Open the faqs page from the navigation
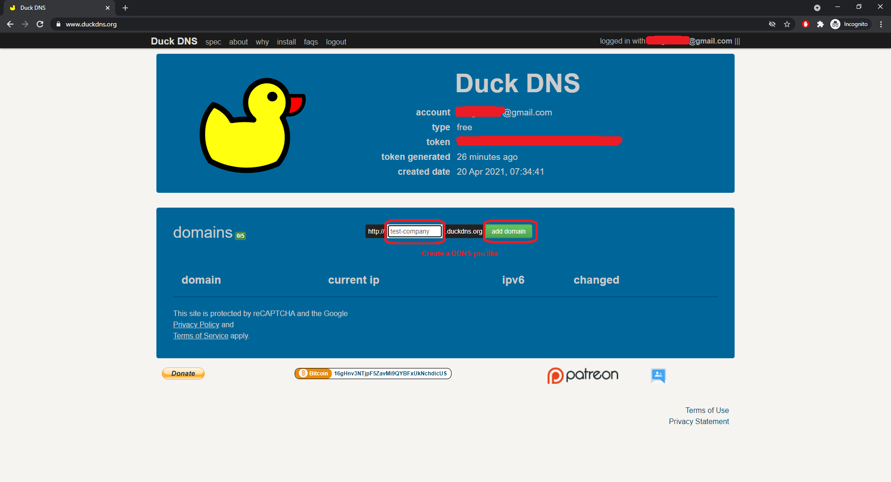Screen dimensions: 891x482 [x=310, y=42]
